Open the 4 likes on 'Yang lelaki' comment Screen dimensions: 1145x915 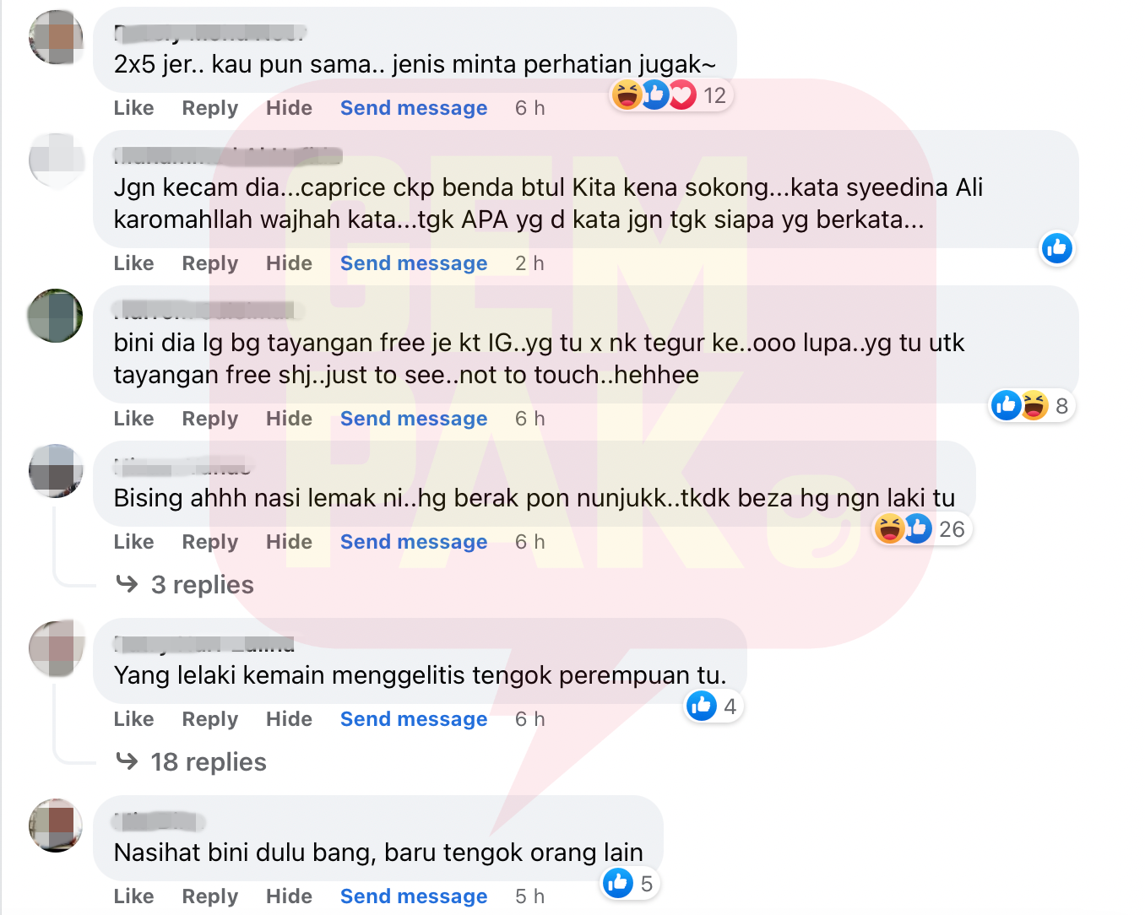713,707
